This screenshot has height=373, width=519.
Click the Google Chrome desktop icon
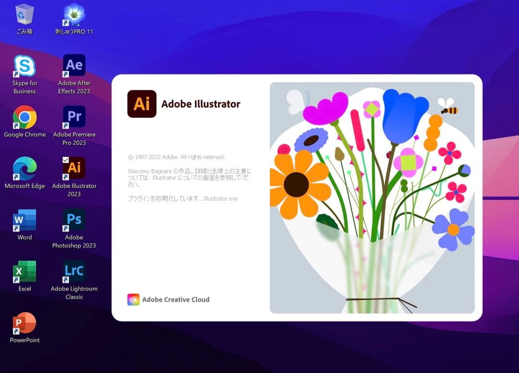coord(25,117)
